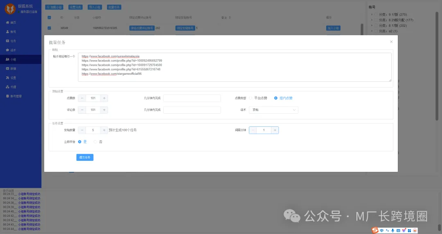Viewport: 442px width, 234px height.
Task: Click the 导入小组 button
Action: 95,7
